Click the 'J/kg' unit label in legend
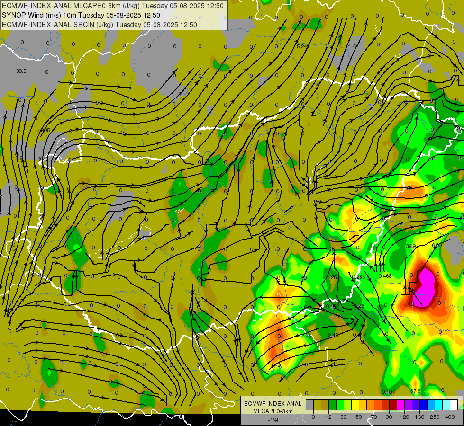Screen dimensions: 464x426 (273, 419)
